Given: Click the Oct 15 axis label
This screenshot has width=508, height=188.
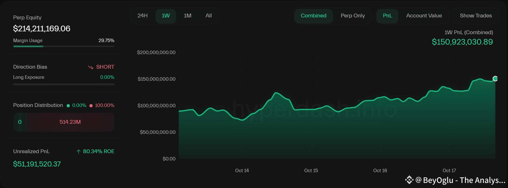Looking at the screenshot, I should 311,171.
